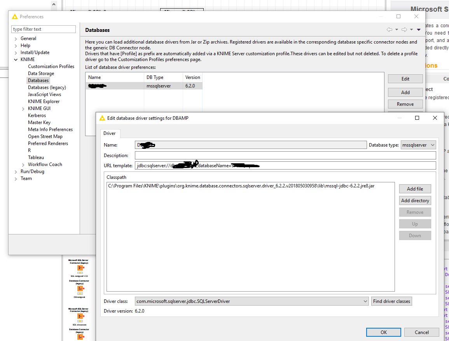Click the back navigation arrow icon
The width and height of the screenshot is (449, 341).
click(x=389, y=30)
